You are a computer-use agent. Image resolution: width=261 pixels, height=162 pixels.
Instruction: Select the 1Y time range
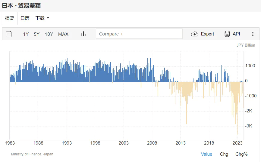(26, 34)
